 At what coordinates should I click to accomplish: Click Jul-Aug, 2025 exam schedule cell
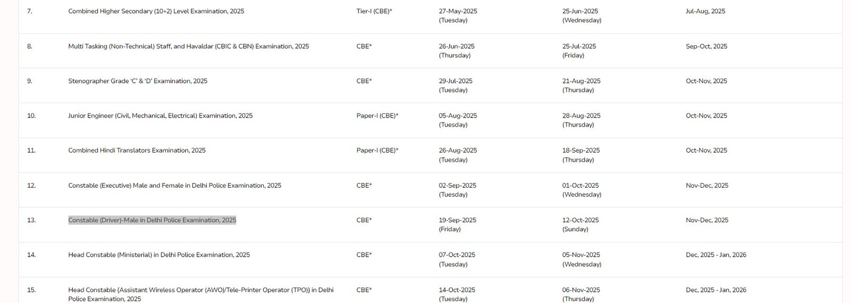pyautogui.click(x=705, y=11)
